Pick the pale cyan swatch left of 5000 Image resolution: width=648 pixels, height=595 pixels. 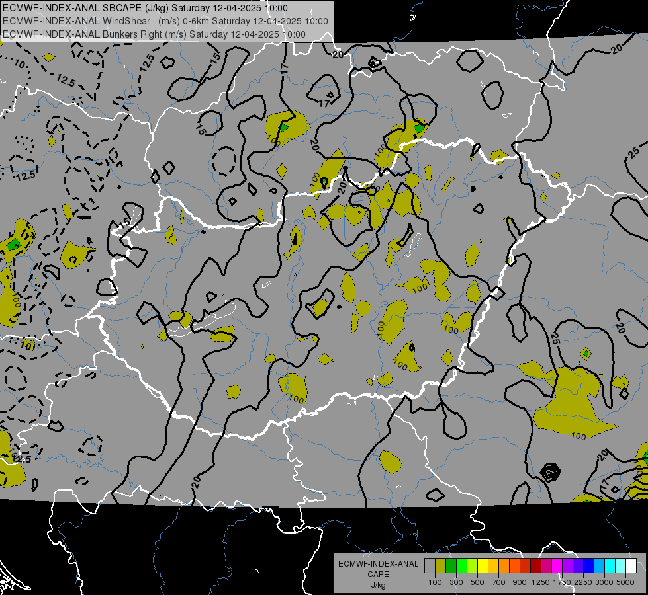click(620, 566)
